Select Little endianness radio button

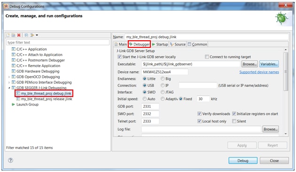(x=145, y=79)
